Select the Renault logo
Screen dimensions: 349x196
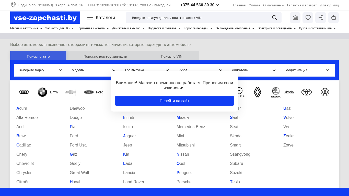258,92
